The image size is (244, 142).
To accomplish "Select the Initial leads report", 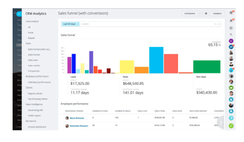I will (31, 33).
